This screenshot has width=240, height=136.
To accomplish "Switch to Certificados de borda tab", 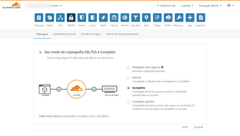I will click(64, 34).
